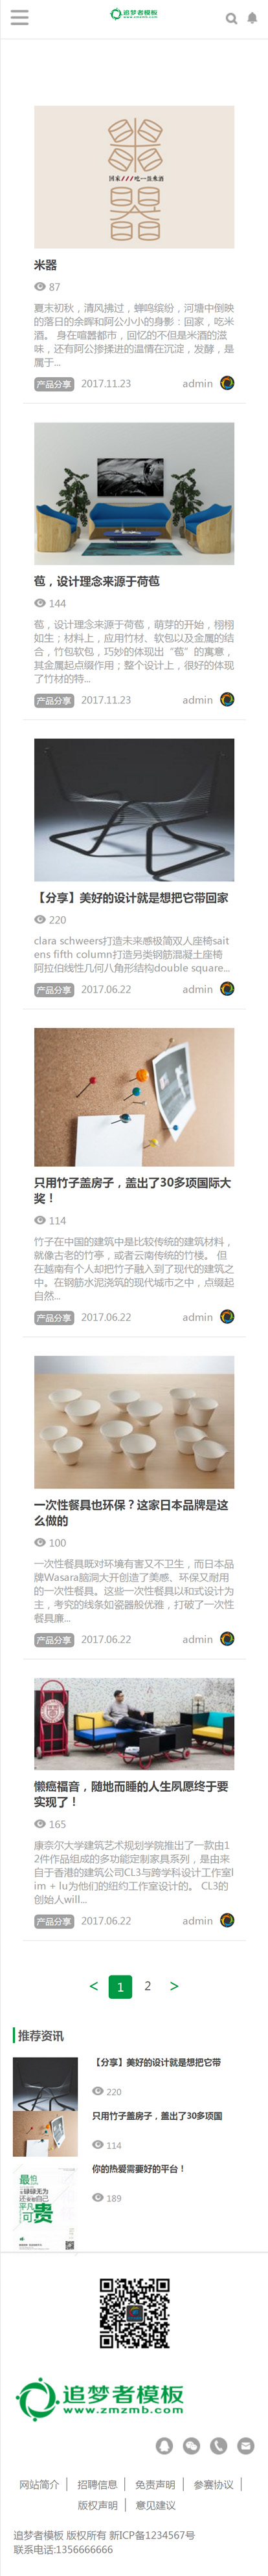Open 意见建议 footer link

point(155,2505)
